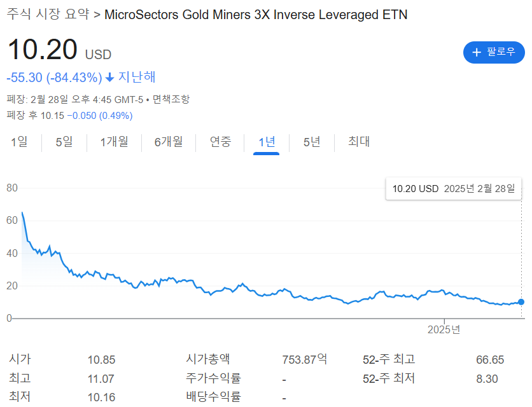Image resolution: width=532 pixels, height=407 pixels.
Task: Select the 연중 year-to-date tab
Action: click(220, 142)
